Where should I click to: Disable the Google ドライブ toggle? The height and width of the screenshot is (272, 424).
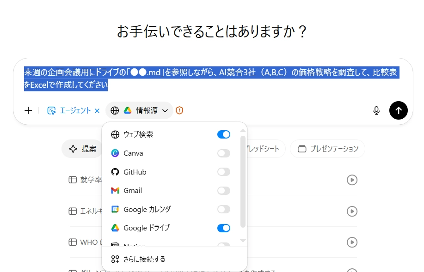click(x=224, y=228)
